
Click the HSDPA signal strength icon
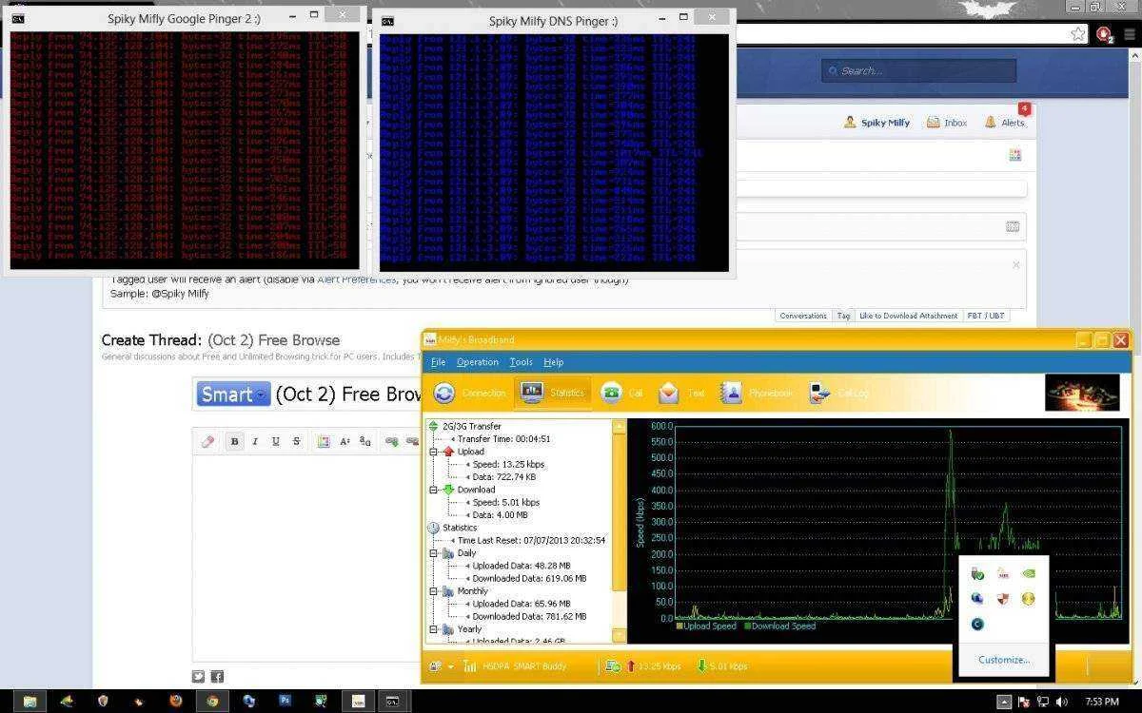pyautogui.click(x=469, y=666)
